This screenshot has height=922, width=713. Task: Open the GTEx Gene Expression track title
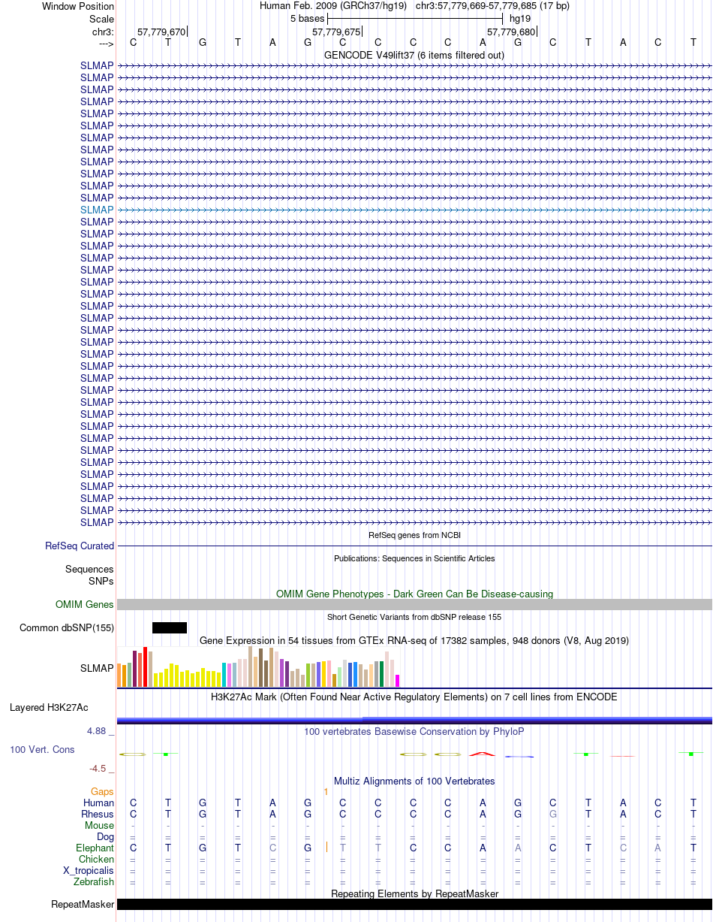414,640
